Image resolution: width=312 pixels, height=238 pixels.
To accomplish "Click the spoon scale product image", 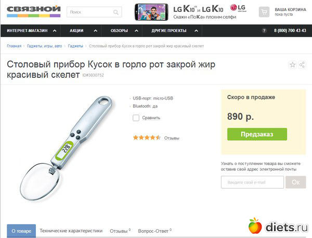I will coord(66,148).
